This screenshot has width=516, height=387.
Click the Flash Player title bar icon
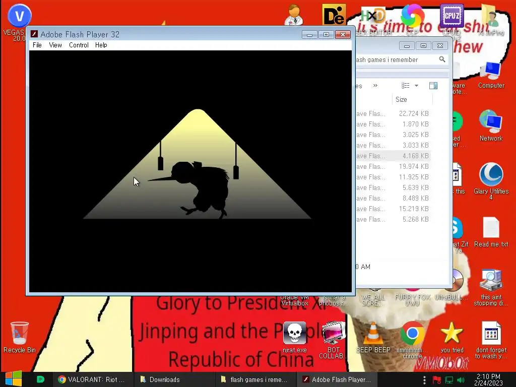(34, 34)
